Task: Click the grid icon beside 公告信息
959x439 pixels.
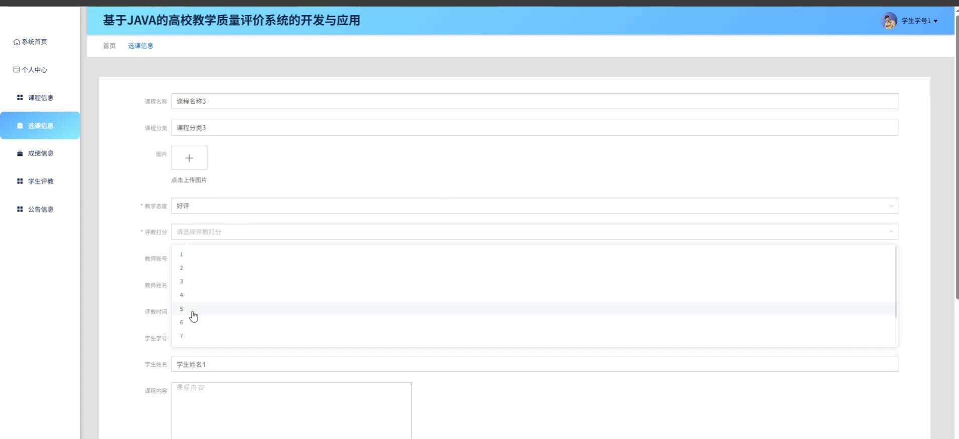Action: pos(20,209)
